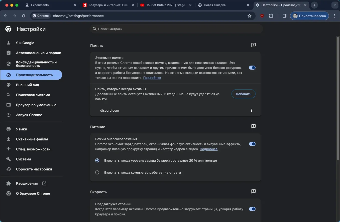Screen dimensions: 340x222
Task: Click the feedback icon beside Питание heading
Action: (253, 126)
